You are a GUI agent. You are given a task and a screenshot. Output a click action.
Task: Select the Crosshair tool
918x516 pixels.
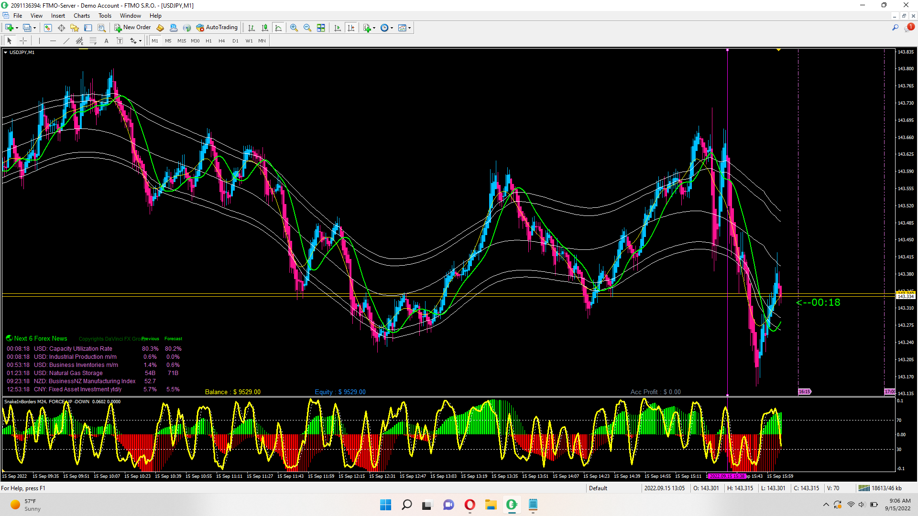coord(23,41)
